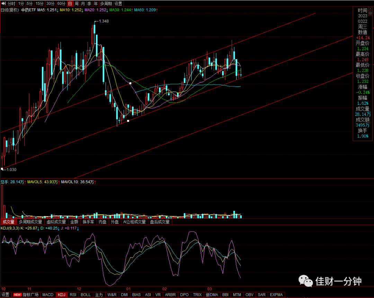
Task: Switch to 季 quarterly period
Action: (89, 3)
